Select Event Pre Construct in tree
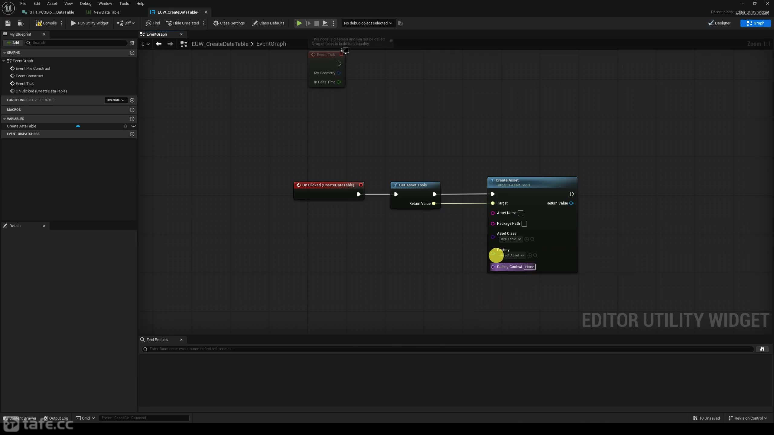 33,69
